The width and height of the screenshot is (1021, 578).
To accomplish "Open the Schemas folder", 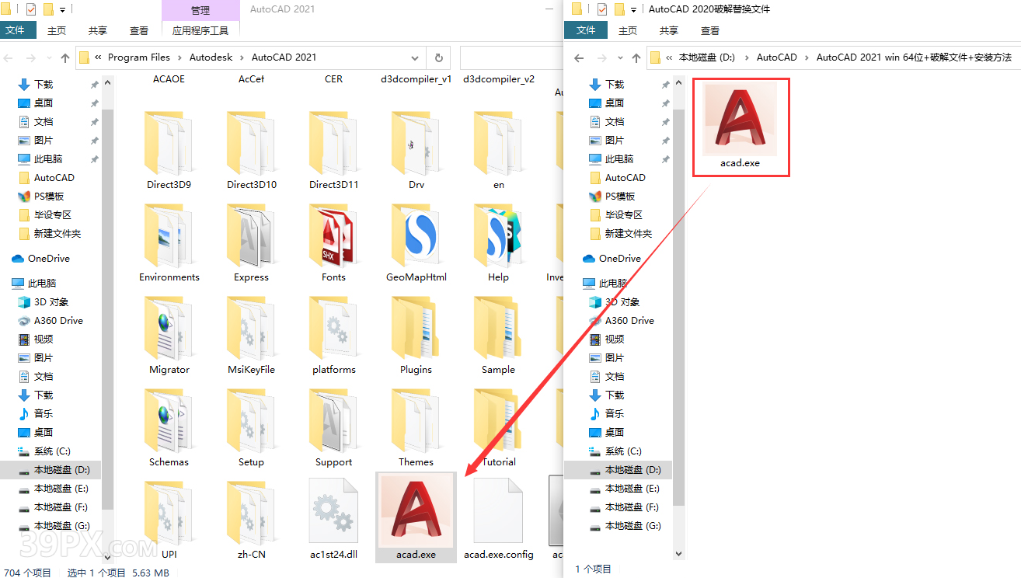I will [x=169, y=428].
